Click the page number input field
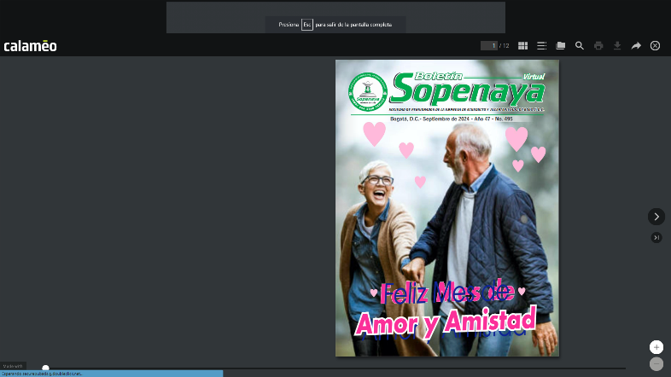This screenshot has height=377, width=671. [488, 46]
